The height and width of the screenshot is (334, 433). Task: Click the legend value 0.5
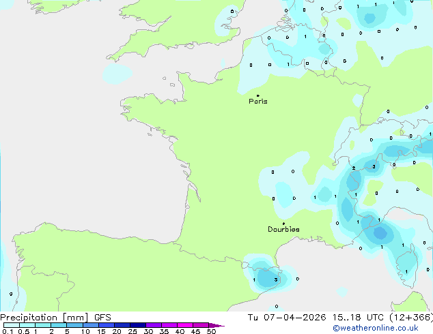(23, 331)
